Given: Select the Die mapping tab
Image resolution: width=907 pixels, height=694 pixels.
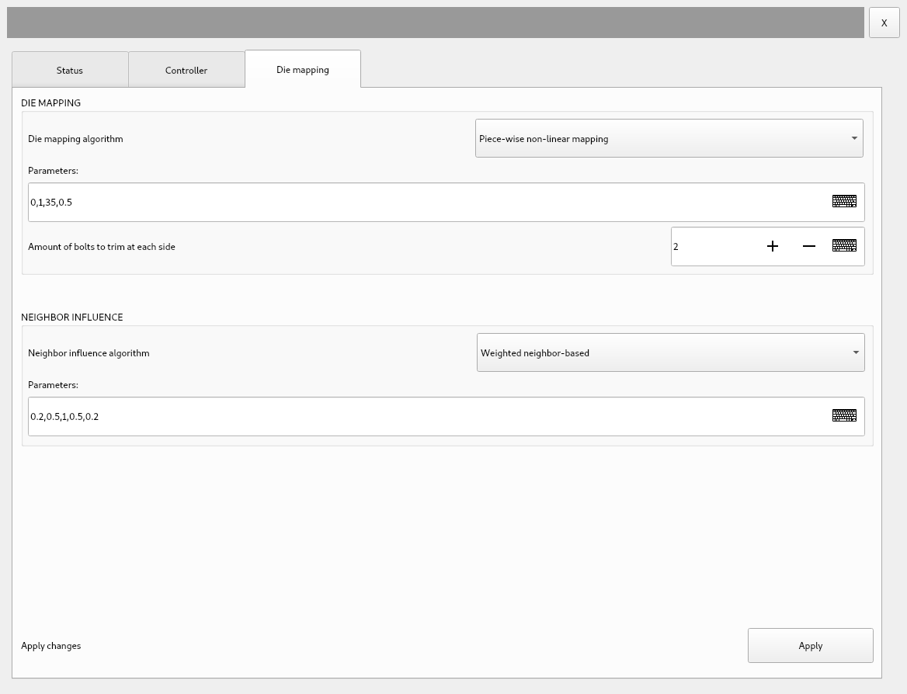Looking at the screenshot, I should pyautogui.click(x=303, y=69).
